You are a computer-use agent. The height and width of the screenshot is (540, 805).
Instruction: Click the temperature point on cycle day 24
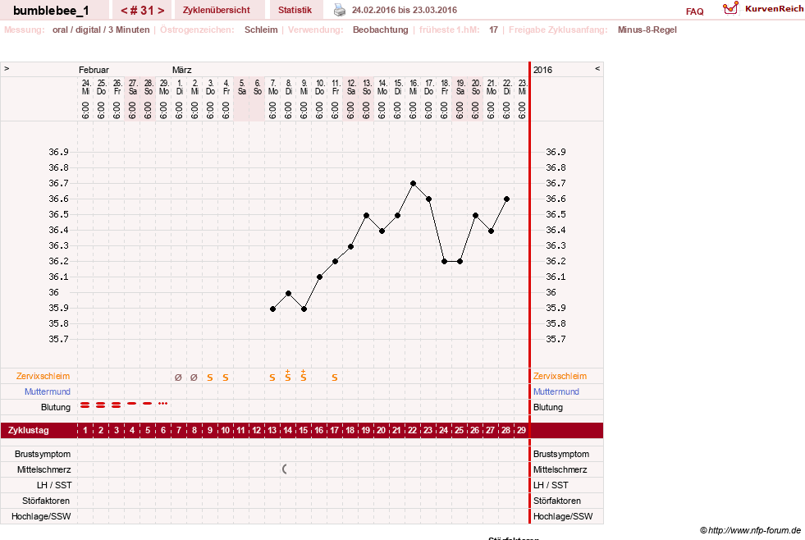pos(445,261)
